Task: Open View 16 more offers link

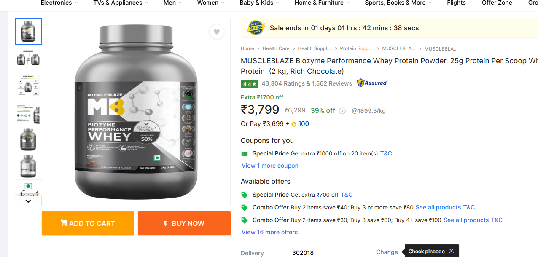Action: click(269, 232)
